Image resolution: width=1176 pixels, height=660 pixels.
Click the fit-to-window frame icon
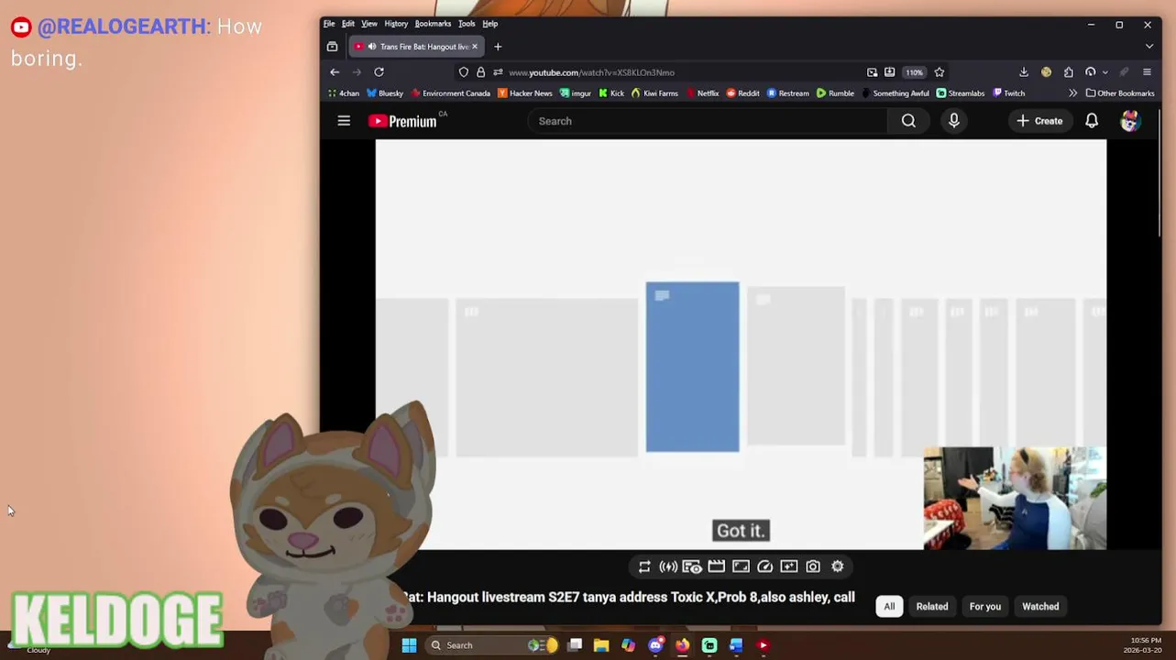(741, 566)
